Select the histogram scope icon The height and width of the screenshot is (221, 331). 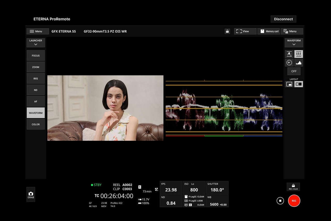(299, 63)
